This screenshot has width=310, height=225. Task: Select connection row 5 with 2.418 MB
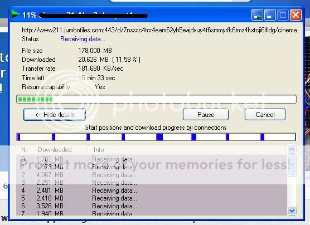[x=152, y=198]
